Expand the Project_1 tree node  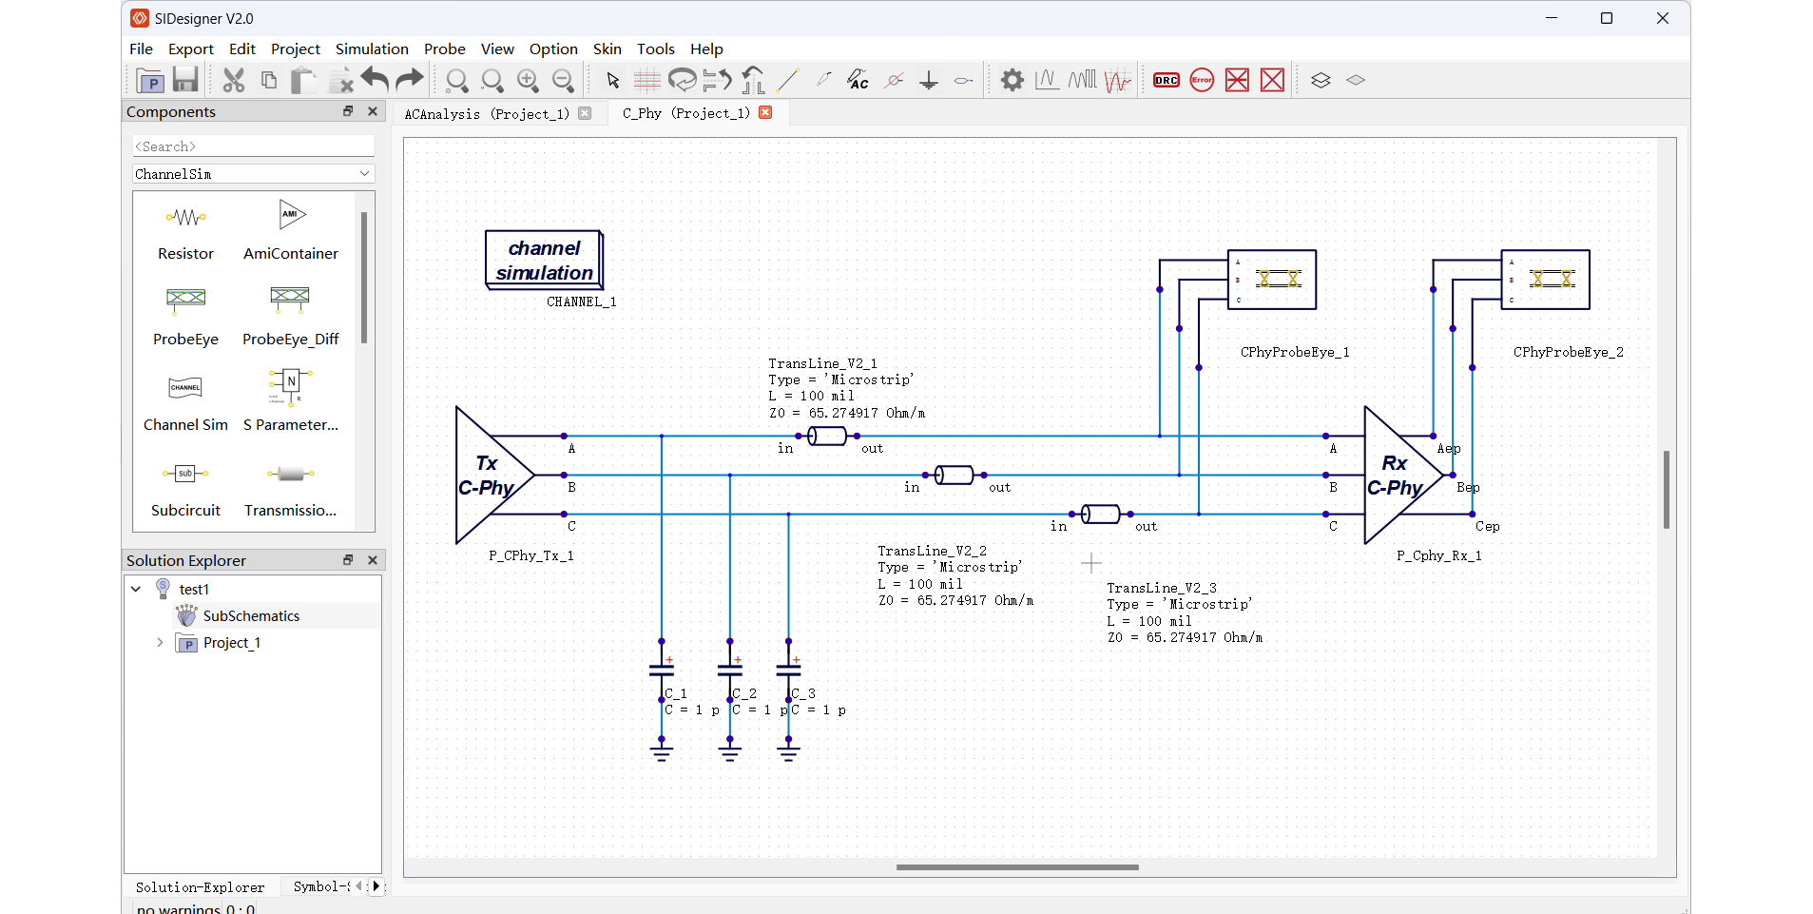tap(160, 643)
